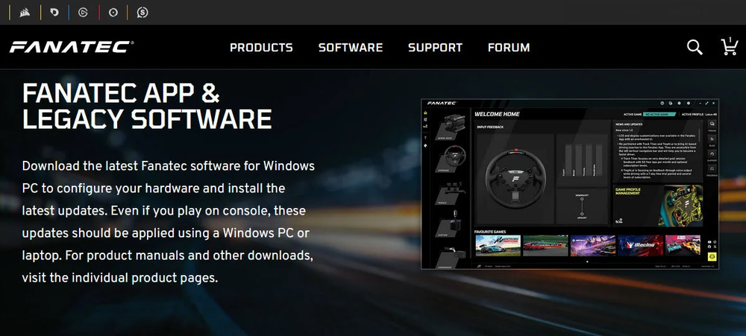Image resolution: width=746 pixels, height=336 pixels.
Task: Open the Drop brand icon in top strip
Action: pyautogui.click(x=54, y=13)
